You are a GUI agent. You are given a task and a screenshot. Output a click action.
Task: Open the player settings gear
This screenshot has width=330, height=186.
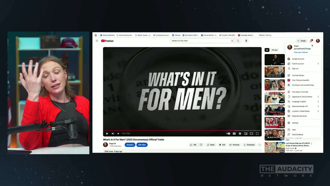(x=240, y=134)
